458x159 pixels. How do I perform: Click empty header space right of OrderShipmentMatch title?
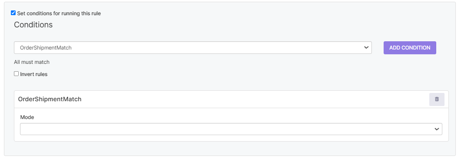254,99
